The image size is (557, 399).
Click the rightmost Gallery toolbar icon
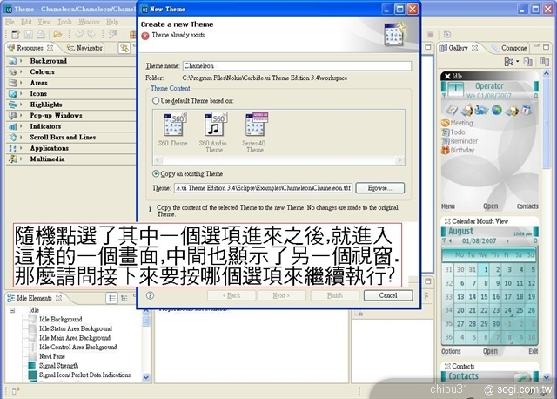(x=545, y=62)
